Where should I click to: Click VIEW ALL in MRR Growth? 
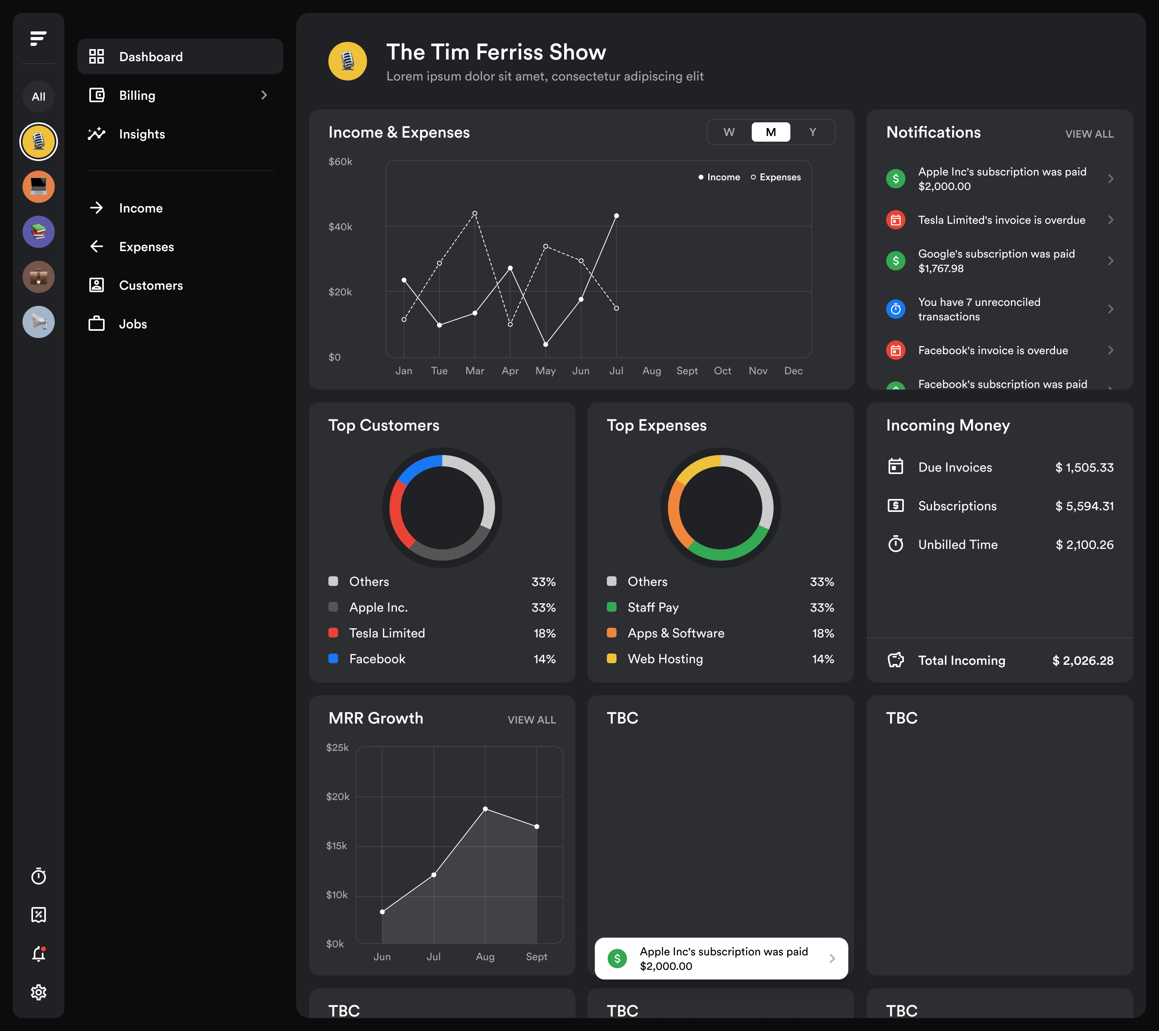click(531, 720)
